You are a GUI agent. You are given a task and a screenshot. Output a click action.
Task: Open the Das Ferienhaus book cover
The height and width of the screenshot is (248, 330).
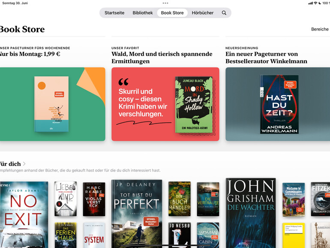(x=66, y=235)
